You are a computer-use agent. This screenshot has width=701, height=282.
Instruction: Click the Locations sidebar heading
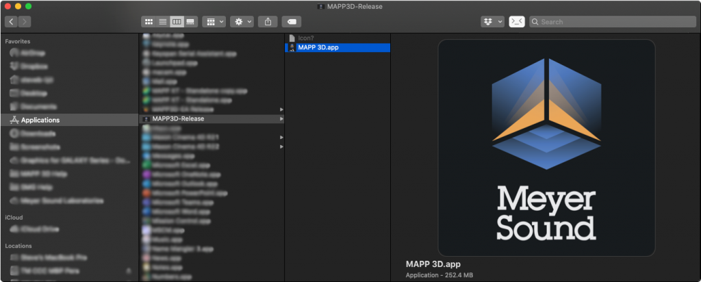[18, 246]
